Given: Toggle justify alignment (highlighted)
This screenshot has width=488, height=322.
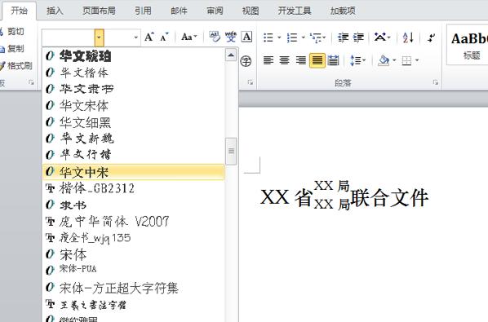Looking at the screenshot, I should point(317,60).
